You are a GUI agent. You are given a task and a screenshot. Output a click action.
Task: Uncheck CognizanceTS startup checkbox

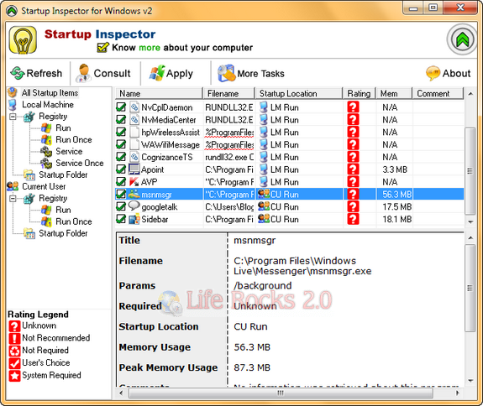[x=121, y=157]
